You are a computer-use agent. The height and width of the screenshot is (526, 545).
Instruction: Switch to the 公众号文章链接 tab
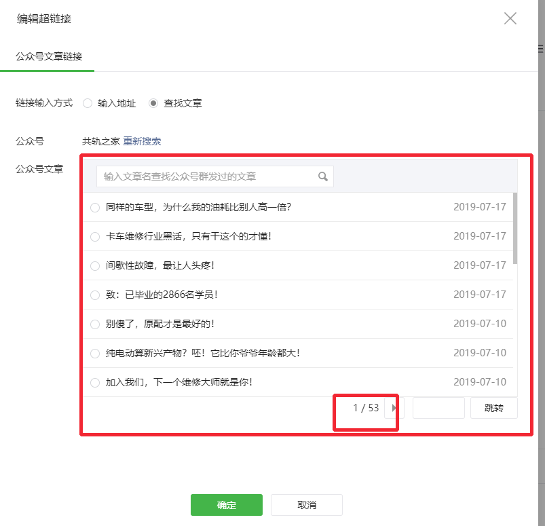[49, 56]
